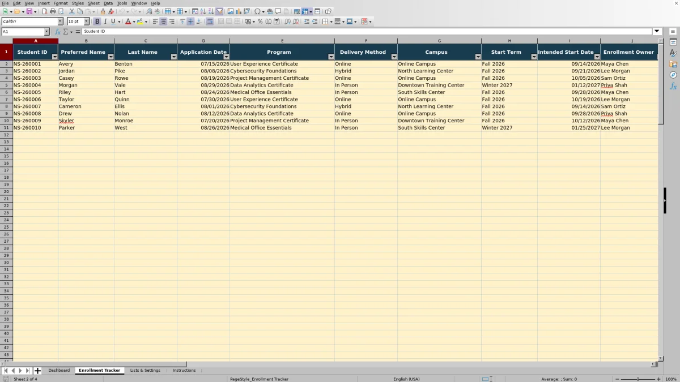
Task: Open the Format menu
Action: point(61,3)
